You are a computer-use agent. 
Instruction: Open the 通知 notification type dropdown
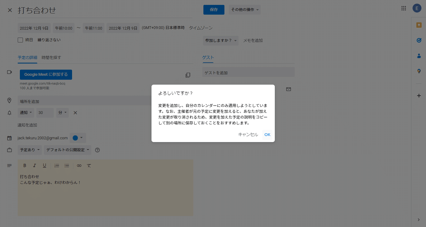tap(26, 112)
